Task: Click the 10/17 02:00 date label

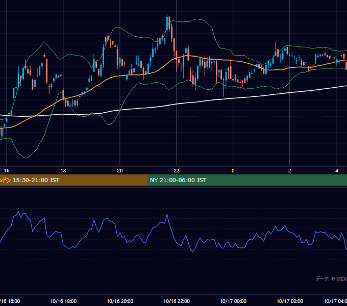Action: pyautogui.click(x=290, y=301)
